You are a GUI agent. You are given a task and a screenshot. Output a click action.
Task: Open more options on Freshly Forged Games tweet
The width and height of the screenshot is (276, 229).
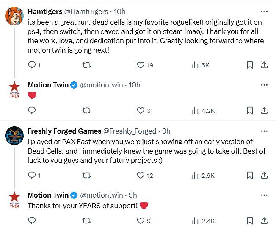point(264,131)
